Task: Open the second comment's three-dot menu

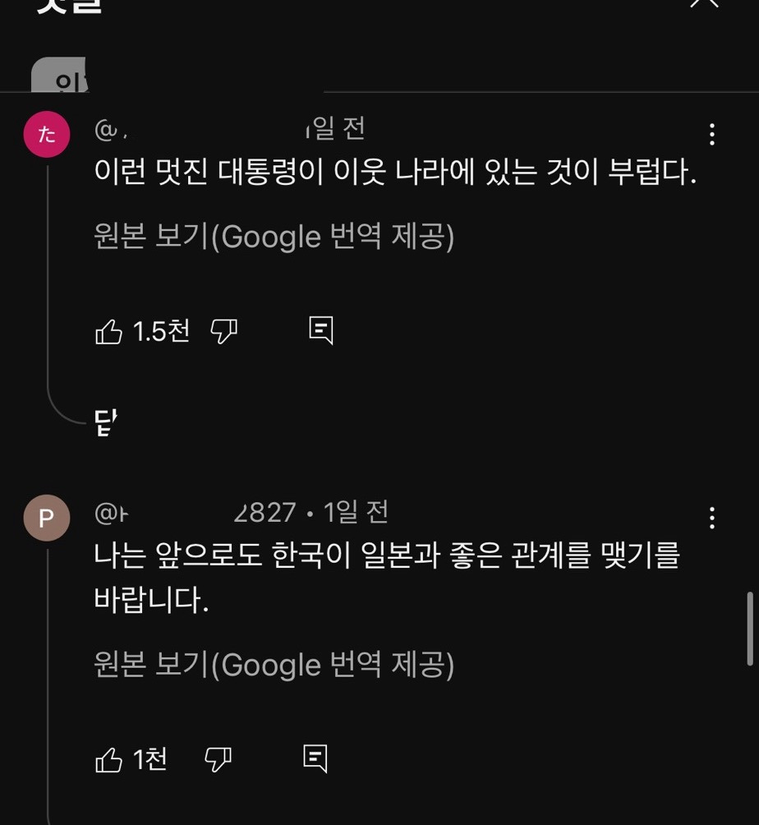Action: click(711, 518)
